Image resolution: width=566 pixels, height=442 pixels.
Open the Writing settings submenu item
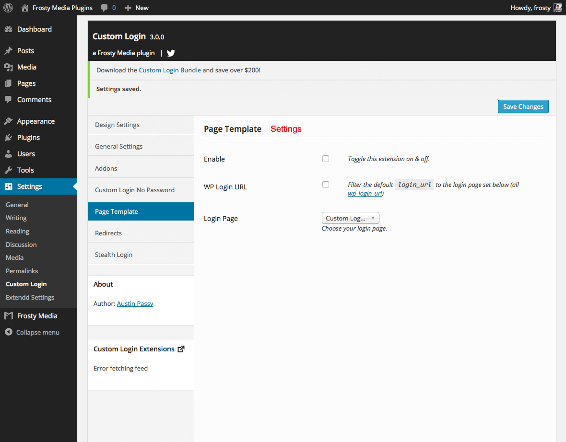click(16, 218)
